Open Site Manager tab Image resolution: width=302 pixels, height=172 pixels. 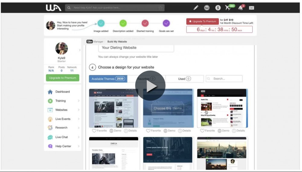point(95,41)
